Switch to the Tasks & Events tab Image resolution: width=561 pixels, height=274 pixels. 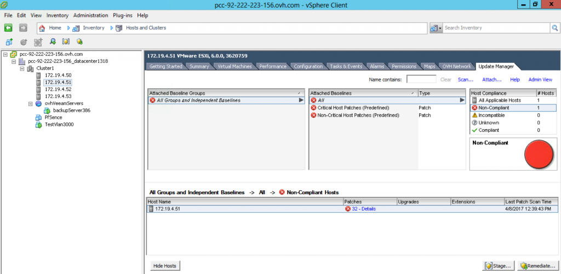point(346,66)
